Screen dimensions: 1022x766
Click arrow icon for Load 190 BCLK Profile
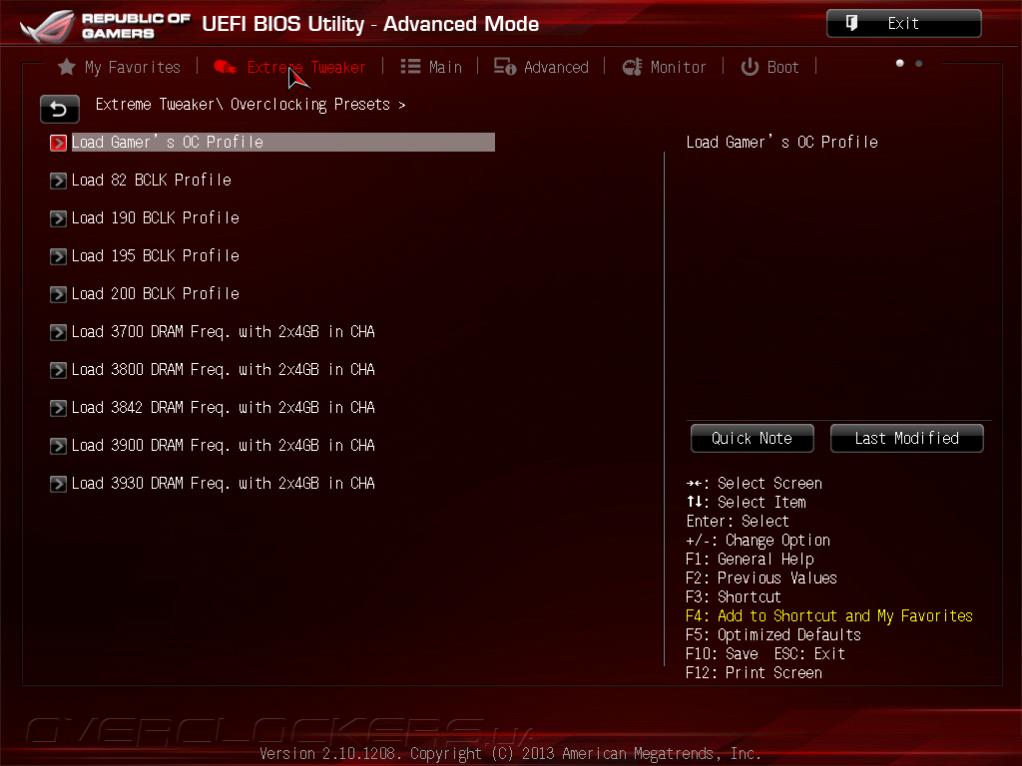coord(58,218)
